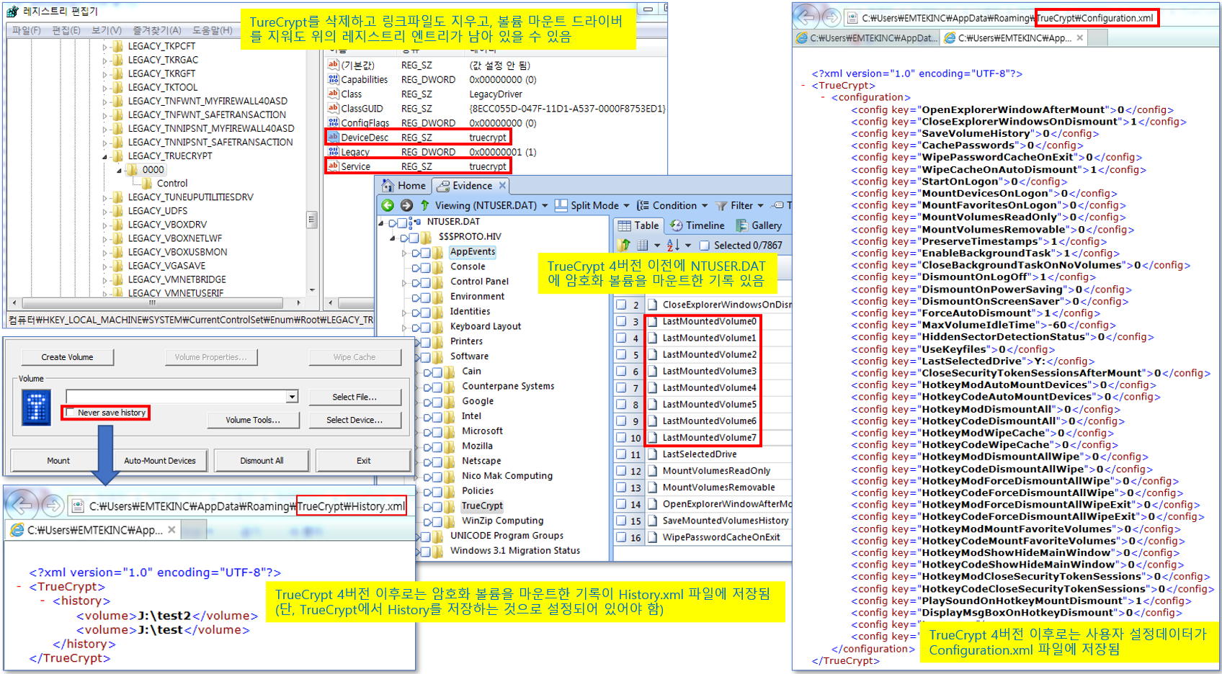The image size is (1222, 674).
Task: Click the Filter funnel icon
Action: [x=721, y=206]
